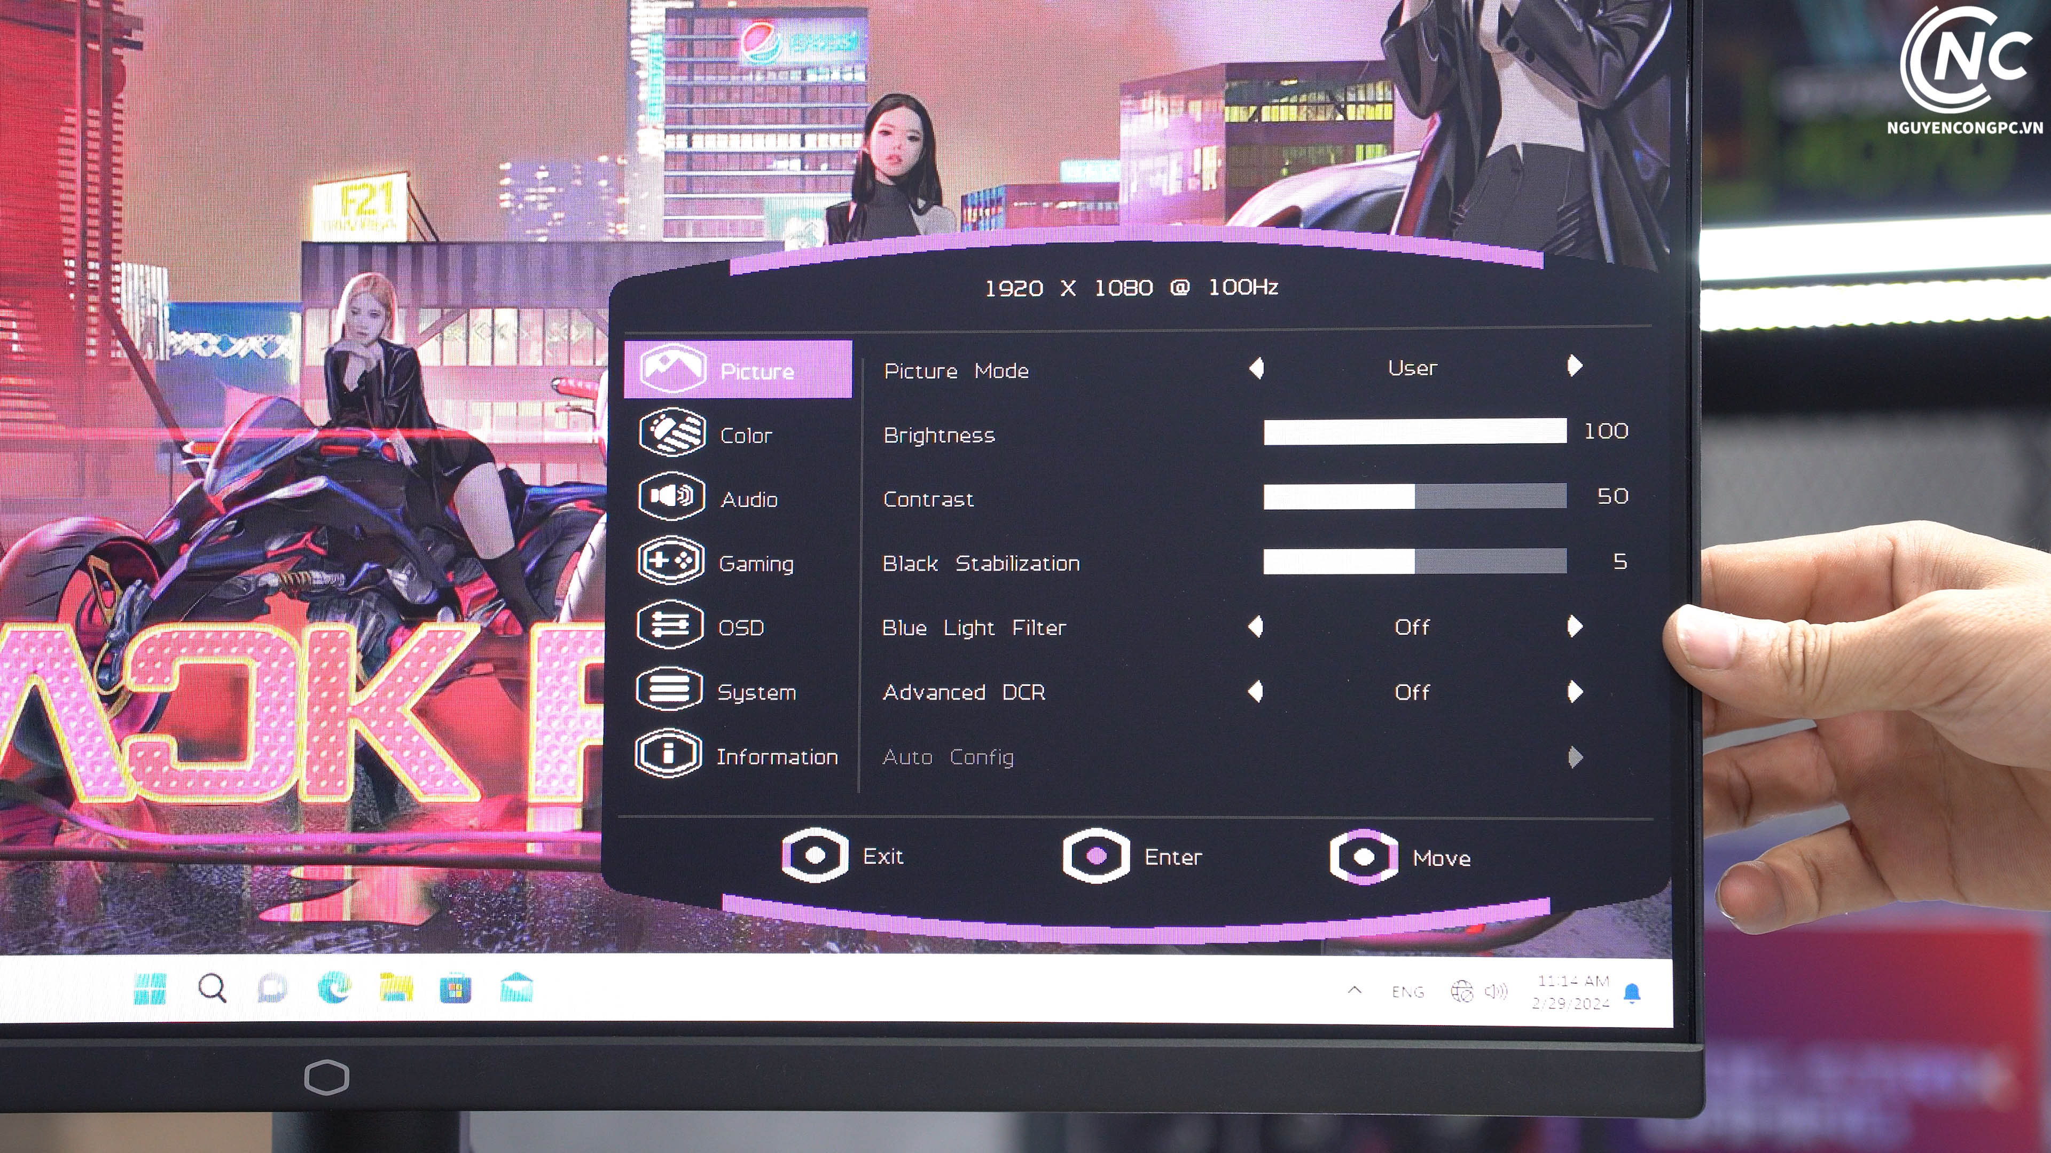
Task: Select the Gaming controller icon
Action: [x=670, y=561]
